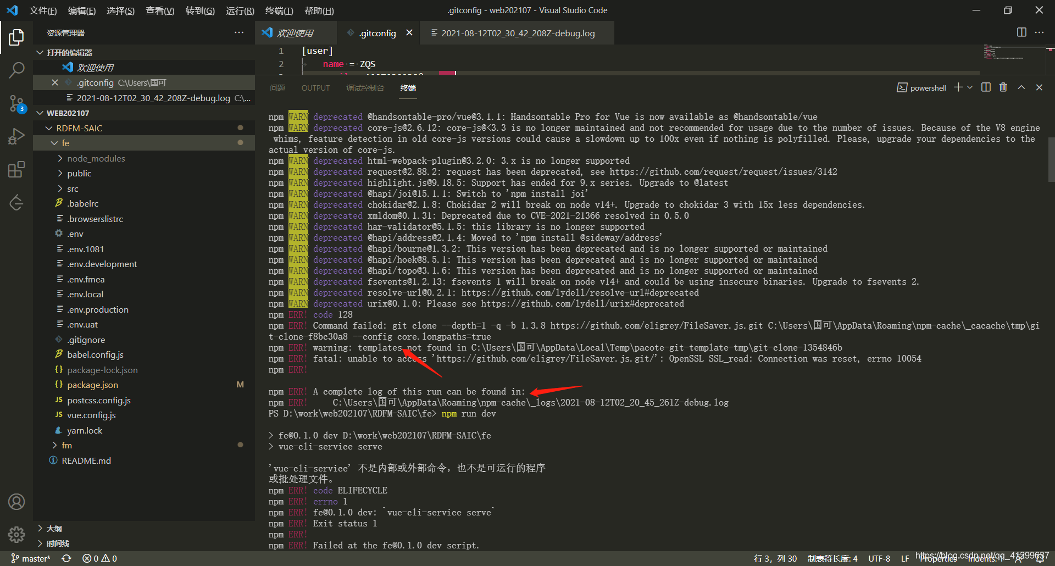Image resolution: width=1055 pixels, height=566 pixels.
Task: Open the Source Control view
Action: [x=16, y=103]
